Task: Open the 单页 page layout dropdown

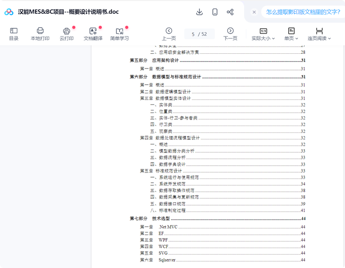Action: [x=291, y=34]
